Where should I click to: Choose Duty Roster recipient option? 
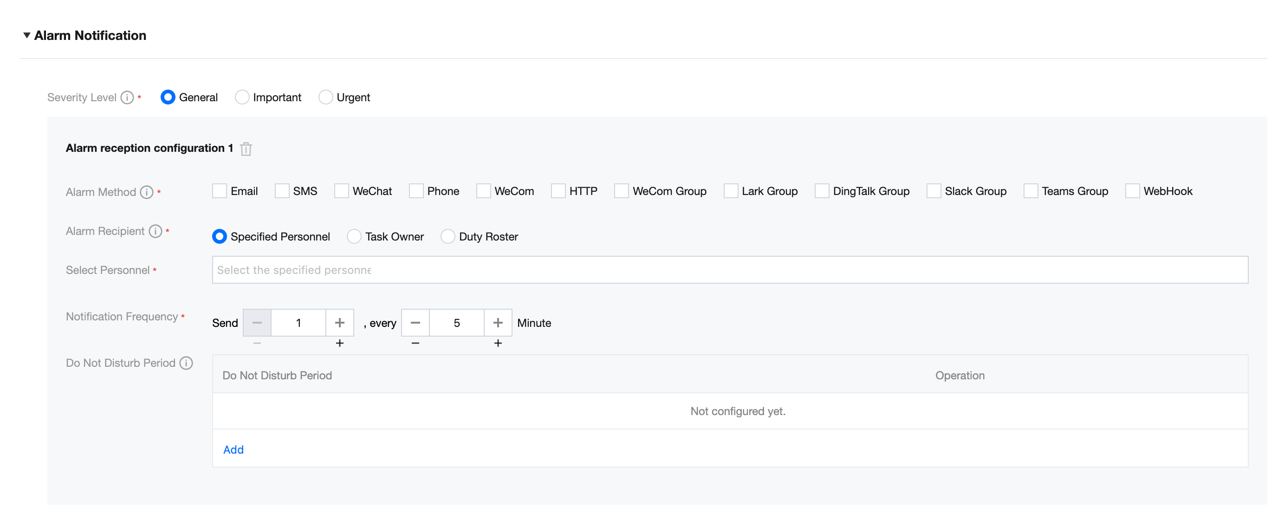pyautogui.click(x=447, y=236)
